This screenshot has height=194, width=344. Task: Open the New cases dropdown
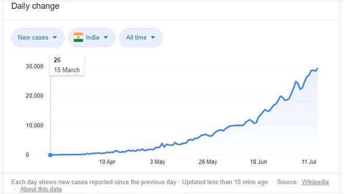coord(38,38)
